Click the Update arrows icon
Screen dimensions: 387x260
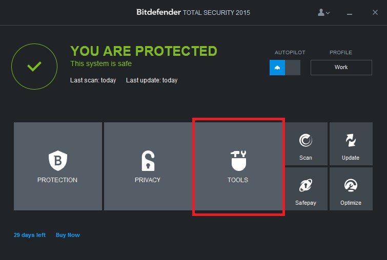351,140
